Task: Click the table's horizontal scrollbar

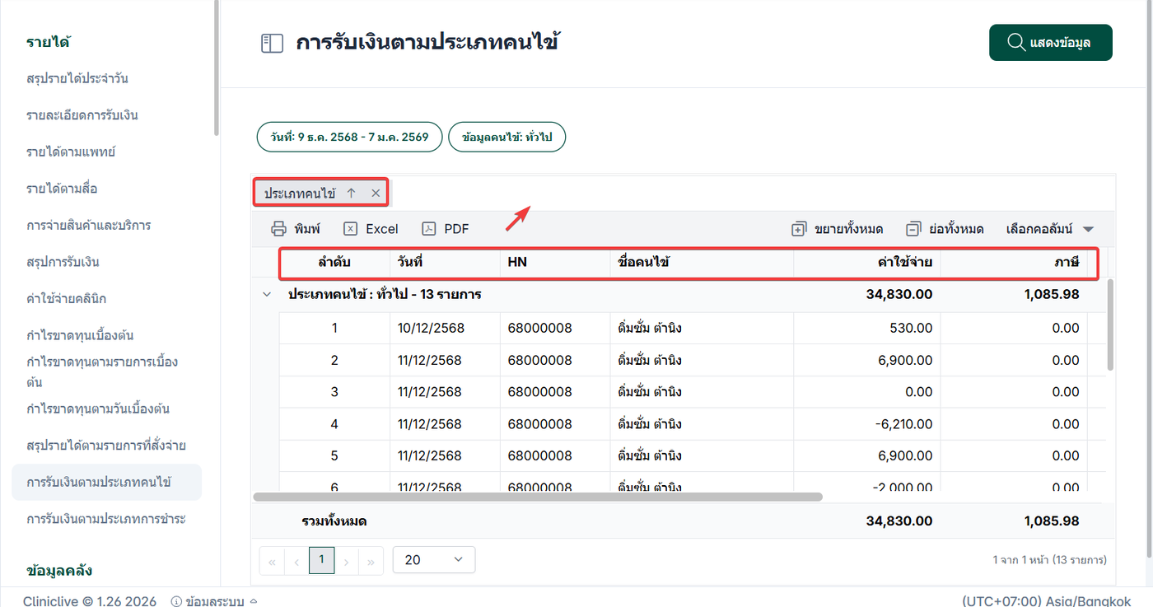Action: 538,497
